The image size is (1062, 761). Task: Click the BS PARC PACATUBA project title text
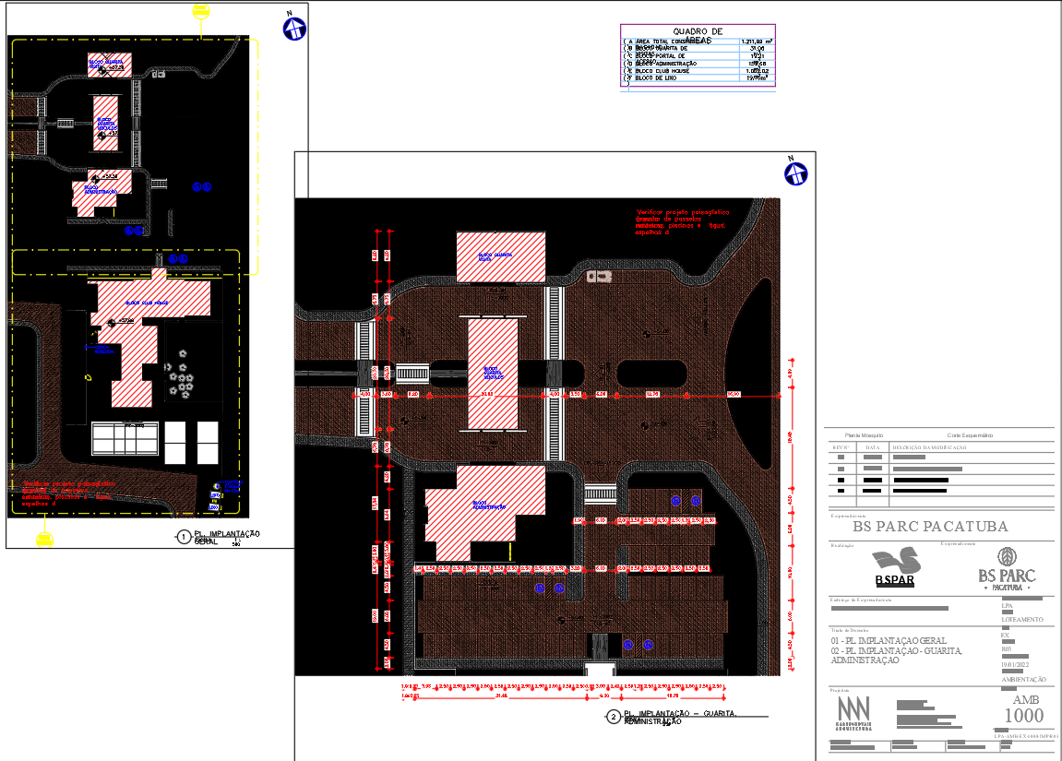(x=930, y=528)
